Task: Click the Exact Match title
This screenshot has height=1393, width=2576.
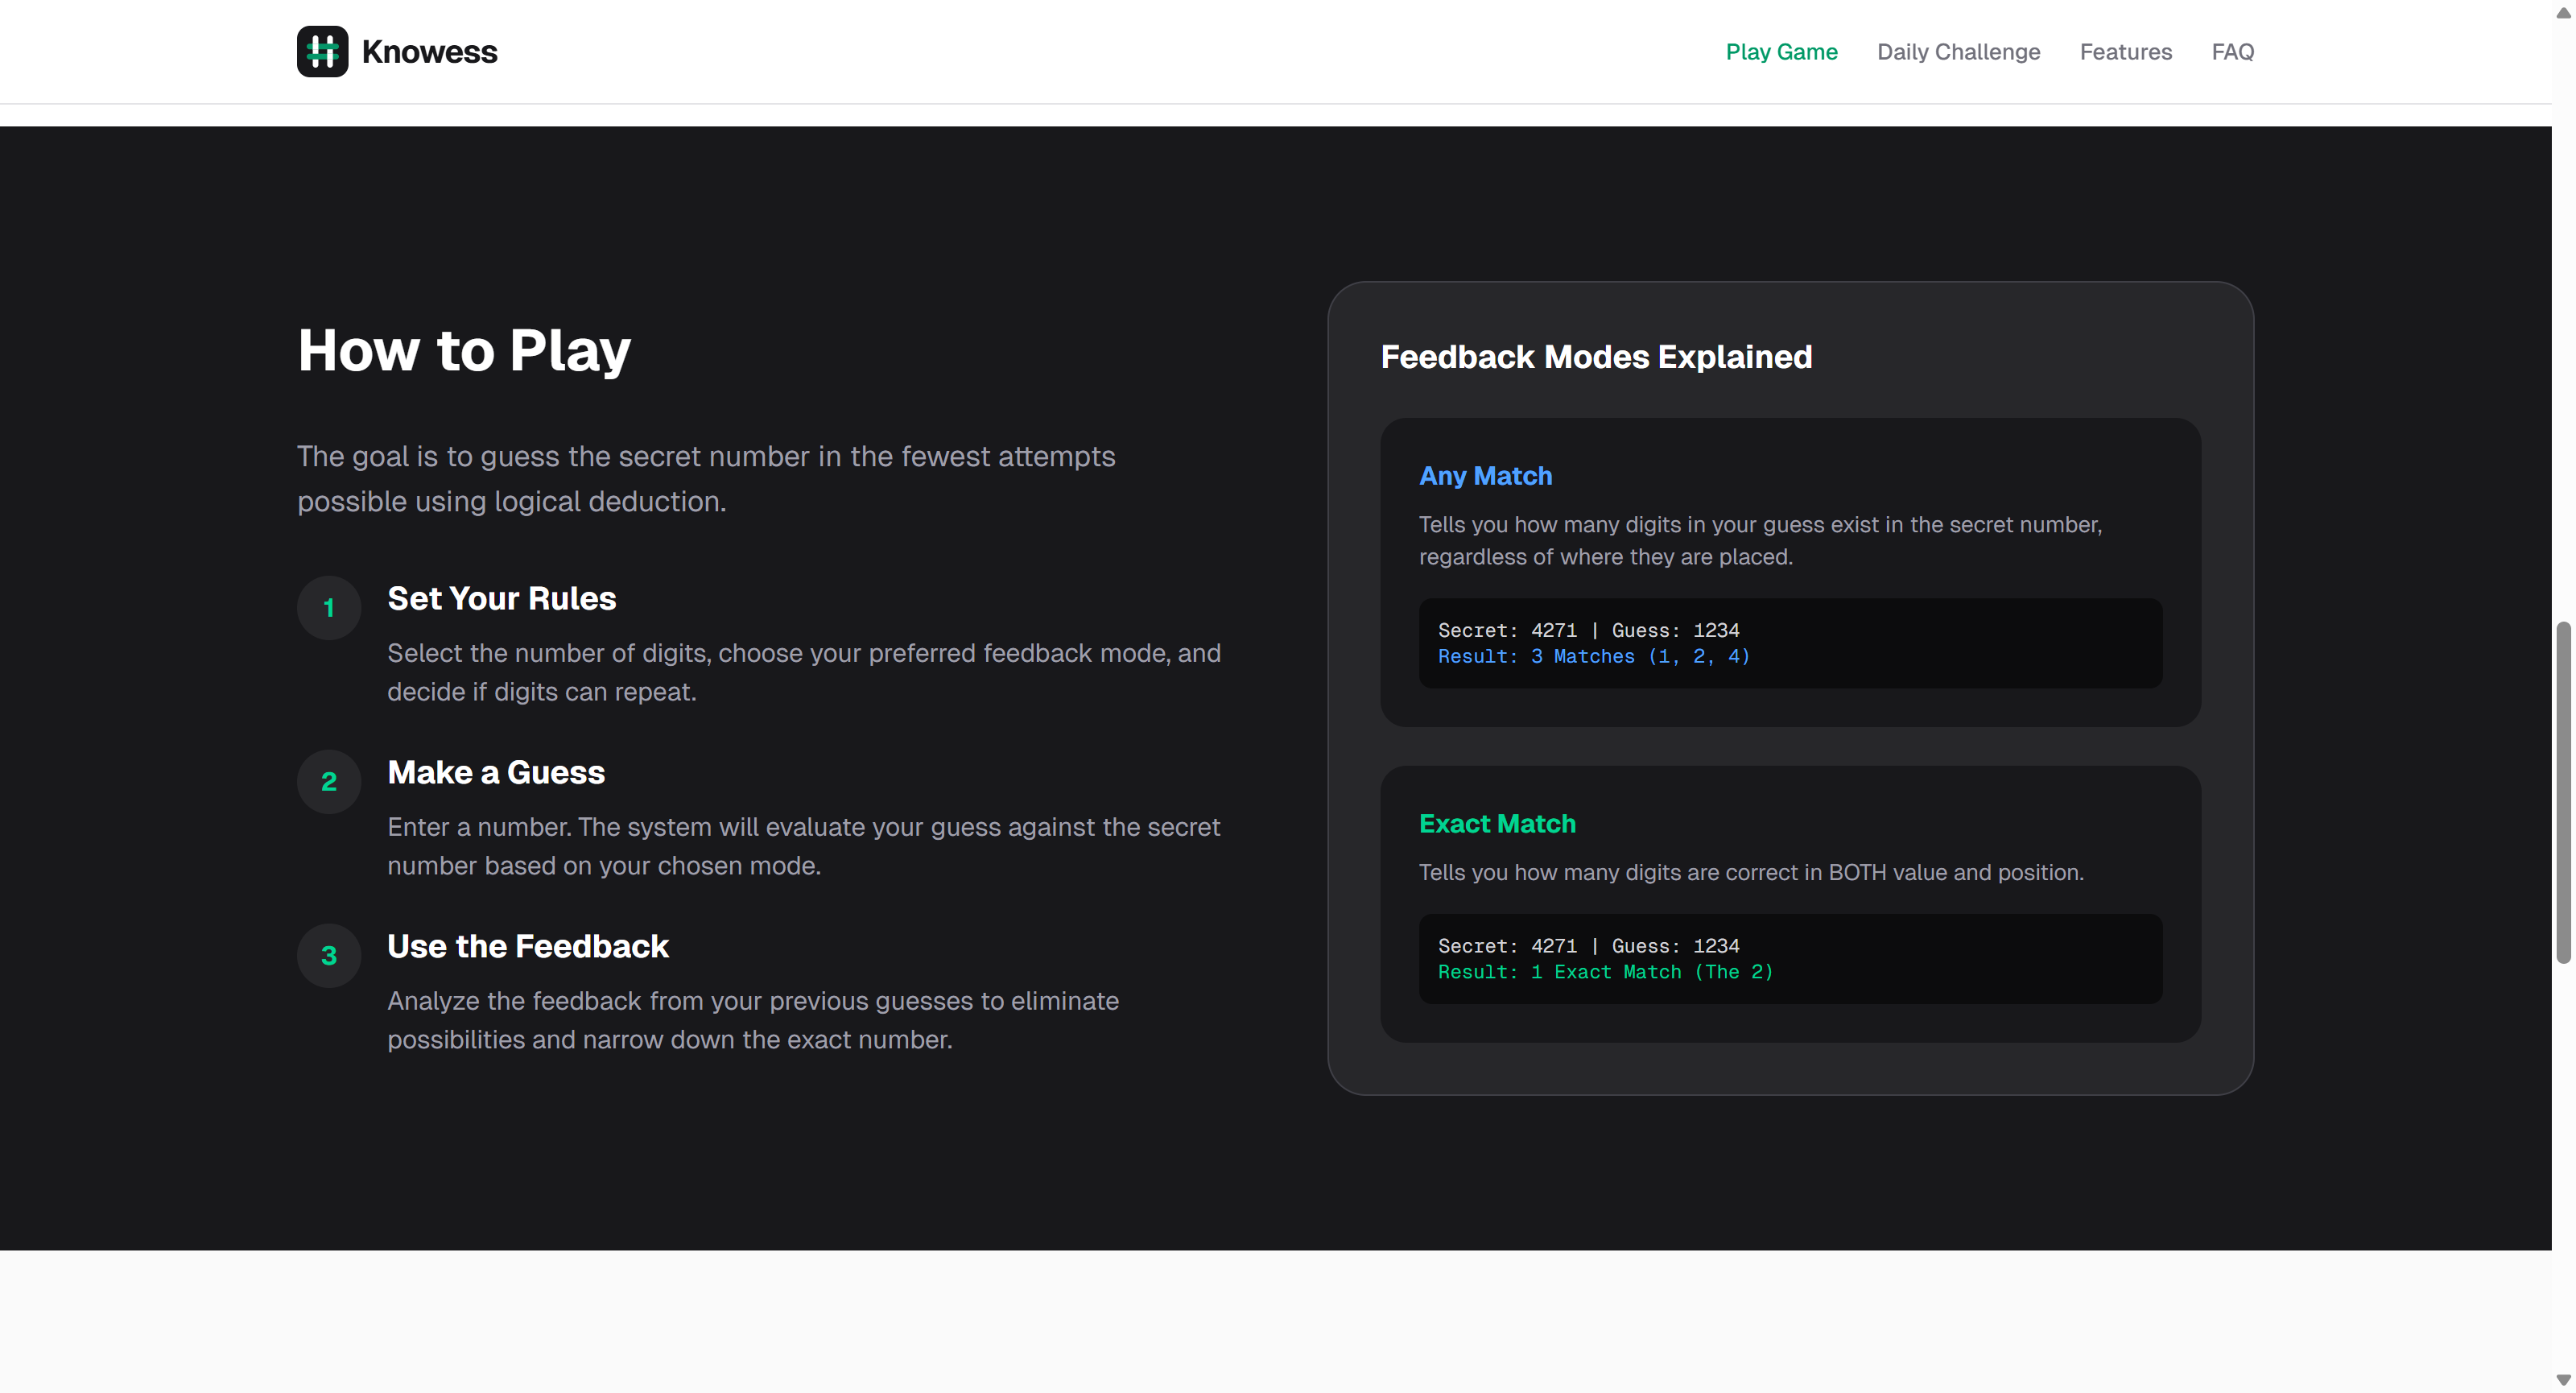Action: point(1497,824)
